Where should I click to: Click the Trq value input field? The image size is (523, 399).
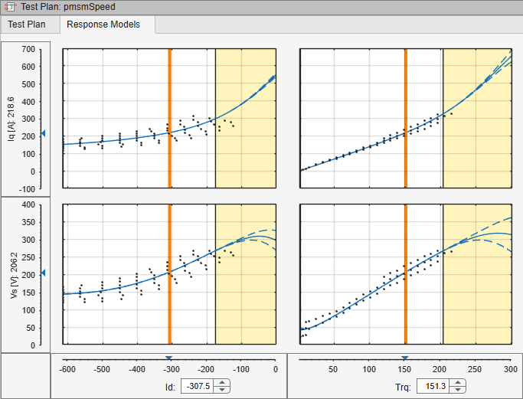tap(433, 386)
